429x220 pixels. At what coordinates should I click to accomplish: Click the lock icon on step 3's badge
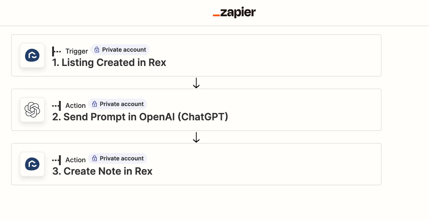point(94,158)
